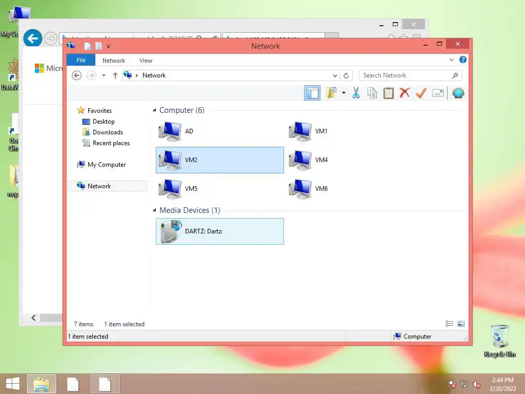Toggle the preview pane layout button
The image size is (525, 394).
coord(312,93)
